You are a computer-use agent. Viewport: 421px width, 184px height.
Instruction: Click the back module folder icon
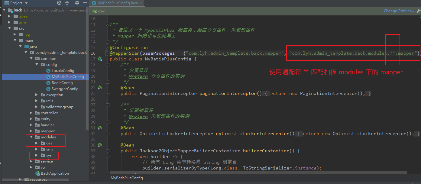tap(10, 10)
